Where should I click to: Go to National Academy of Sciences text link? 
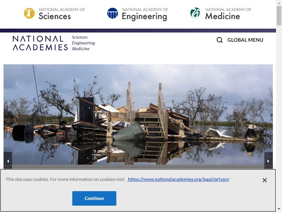coord(62,13)
